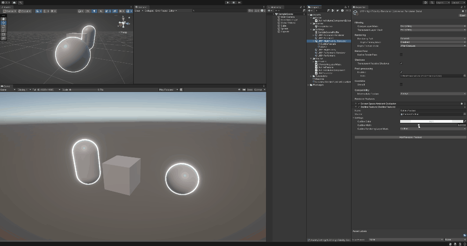Toggle Post-processing Enabled checkbox
The width and height of the screenshot is (467, 246).
[401, 72]
